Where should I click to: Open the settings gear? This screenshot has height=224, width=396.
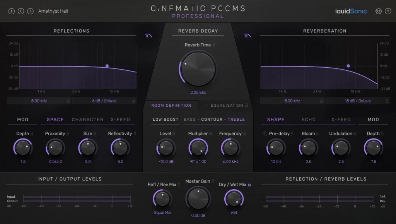[379, 11]
